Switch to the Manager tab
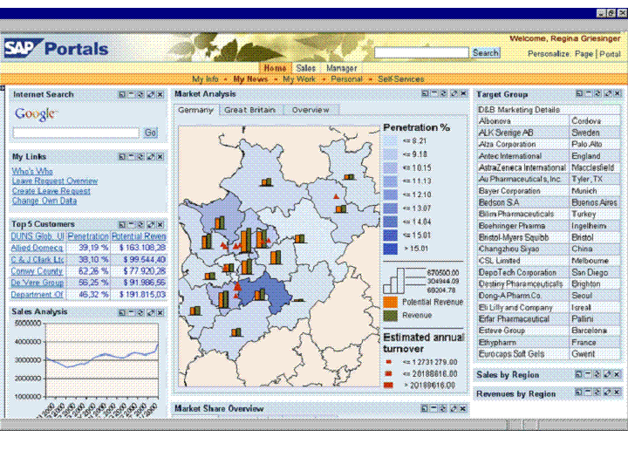Screen dimensions: 628x471 pos(341,68)
